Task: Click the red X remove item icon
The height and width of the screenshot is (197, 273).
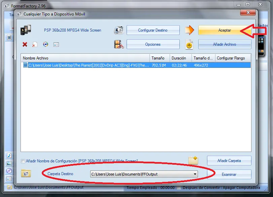Action: [x=25, y=44]
